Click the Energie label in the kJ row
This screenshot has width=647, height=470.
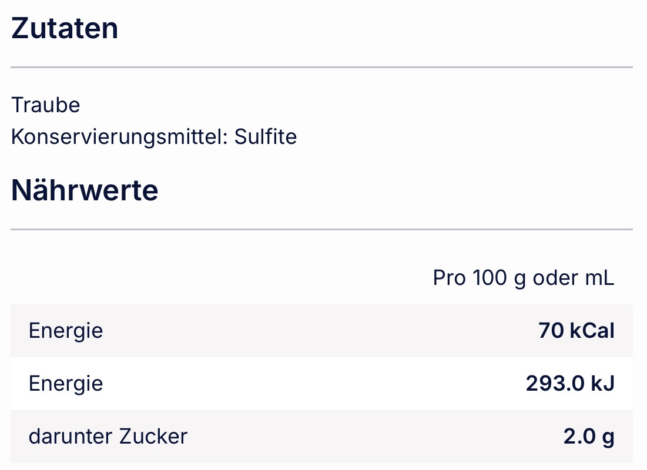click(x=66, y=384)
